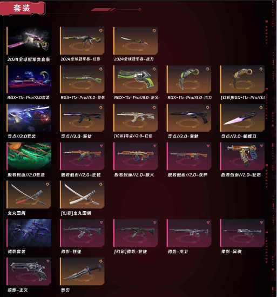
Task: Pick the orange [幻彩]RGX-11z-Pro karambit variant
Action: click(242, 79)
